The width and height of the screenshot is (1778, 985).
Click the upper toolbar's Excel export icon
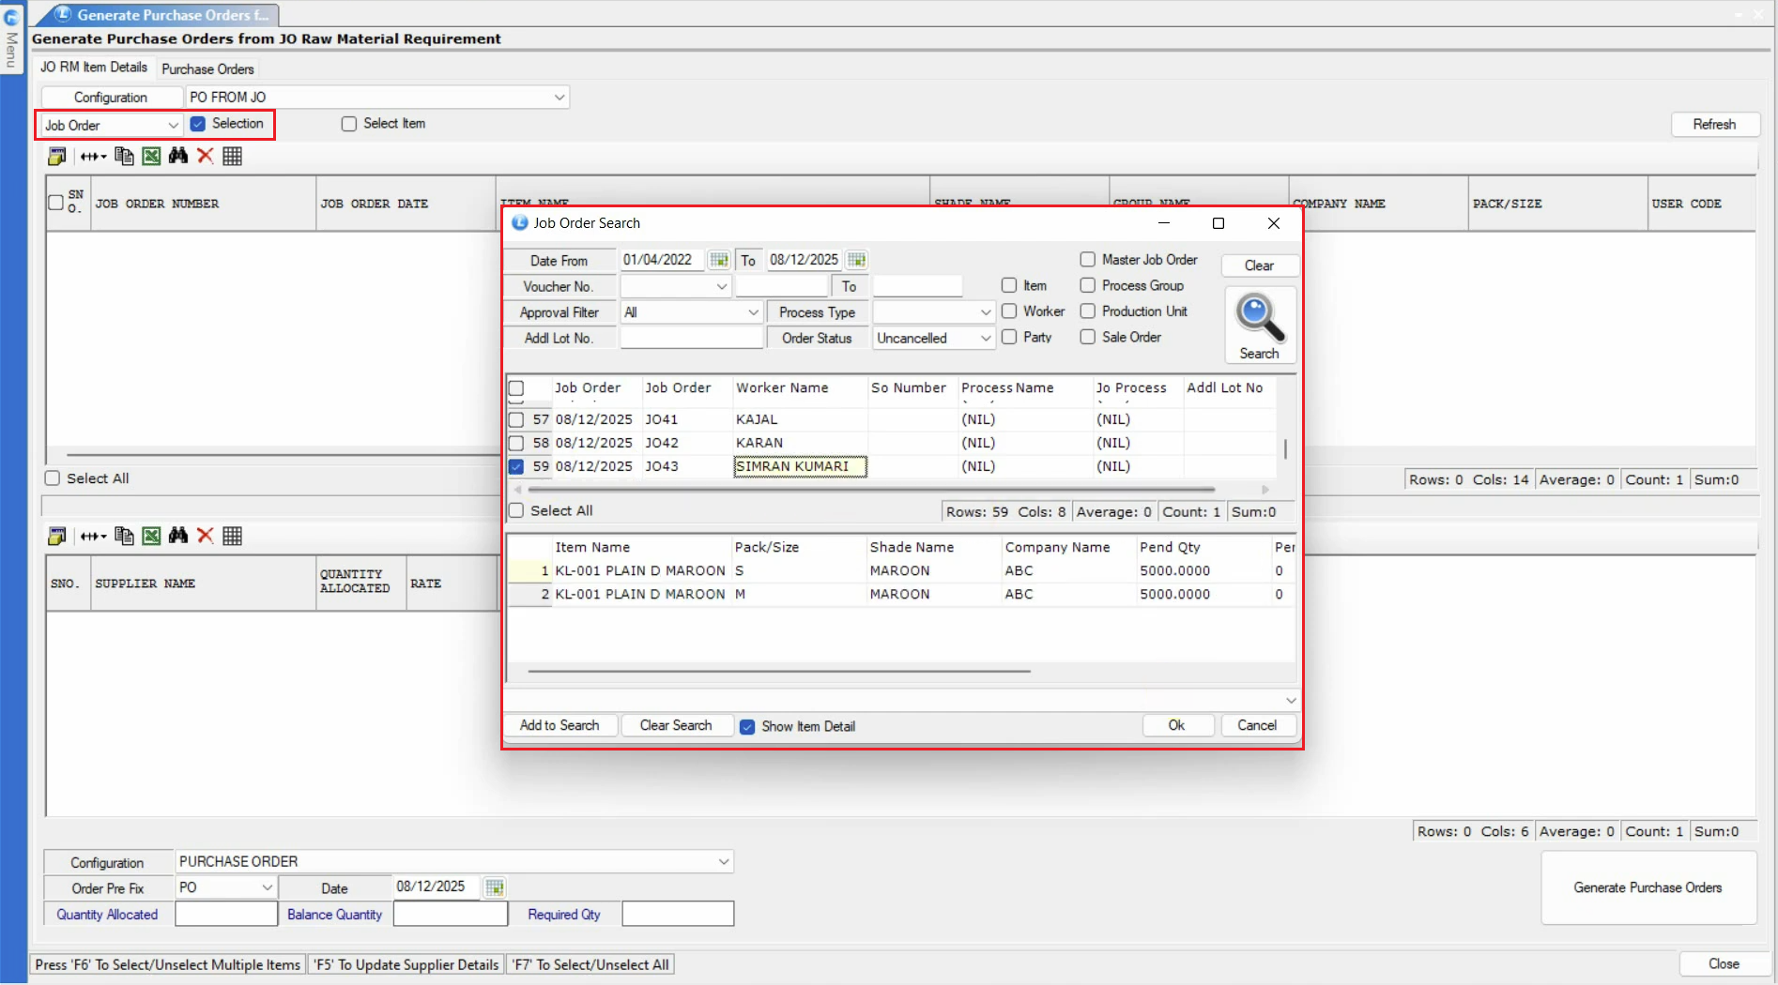click(x=151, y=156)
